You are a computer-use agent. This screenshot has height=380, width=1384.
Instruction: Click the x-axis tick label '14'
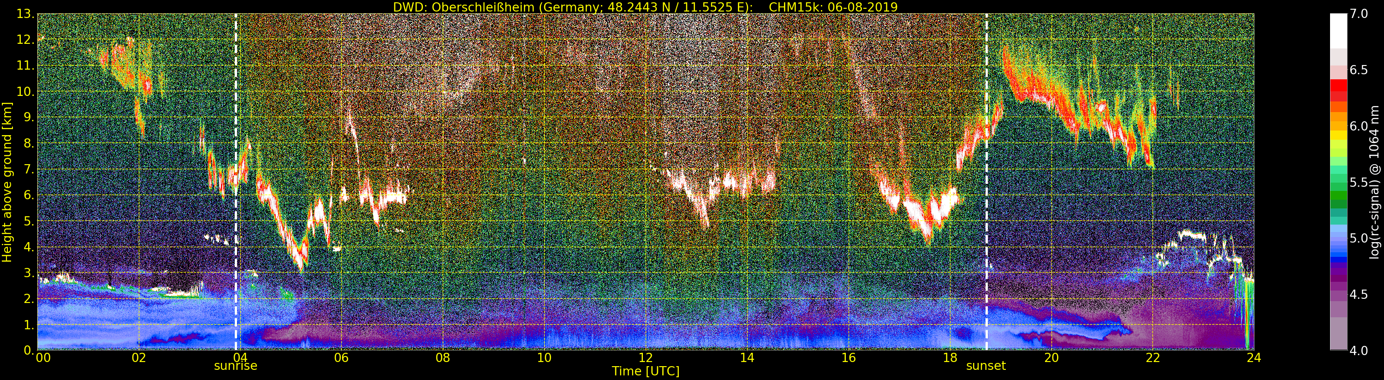(747, 358)
